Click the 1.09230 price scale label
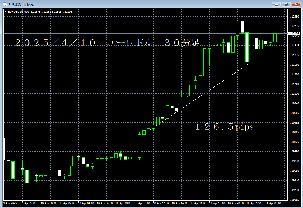 [294, 190]
